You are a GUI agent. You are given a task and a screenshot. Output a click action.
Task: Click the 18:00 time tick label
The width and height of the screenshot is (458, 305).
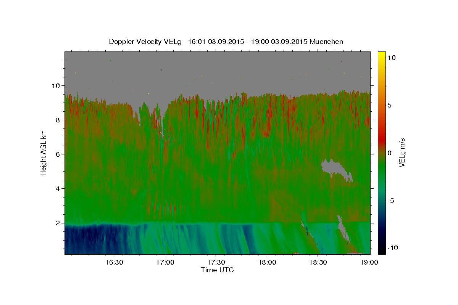click(267, 263)
